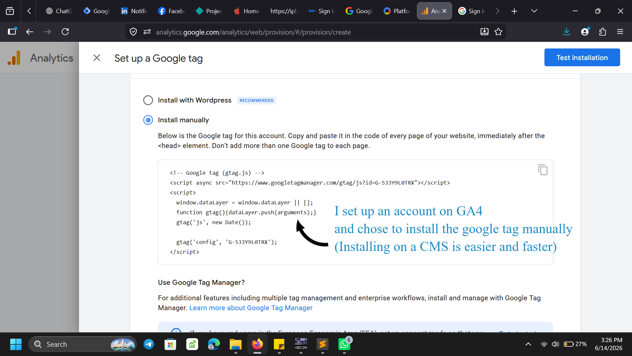
Task: Open Wi-Fi network settings icon
Action: 544,344
